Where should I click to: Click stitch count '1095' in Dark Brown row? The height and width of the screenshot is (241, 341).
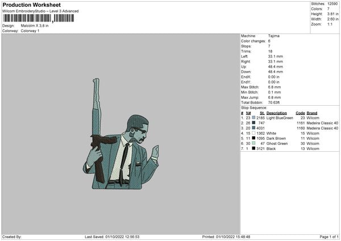pos(260,138)
